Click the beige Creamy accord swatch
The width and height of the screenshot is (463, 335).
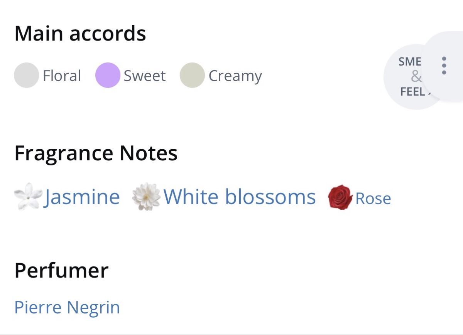point(192,75)
